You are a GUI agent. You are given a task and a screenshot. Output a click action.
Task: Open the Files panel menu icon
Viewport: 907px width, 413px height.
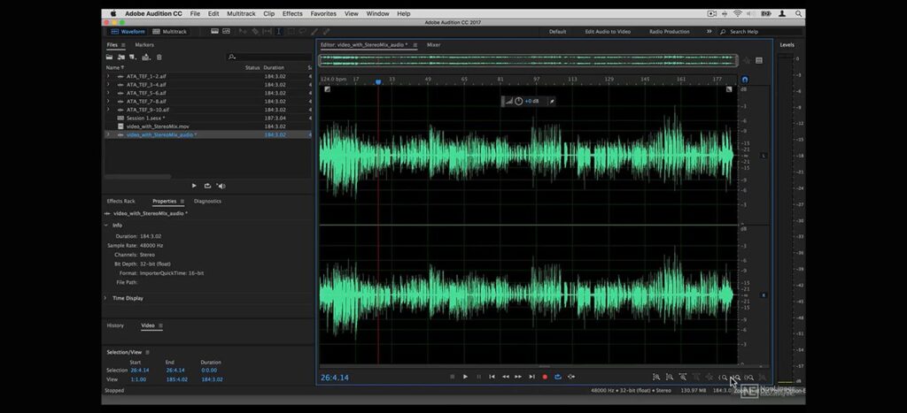pyautogui.click(x=122, y=45)
